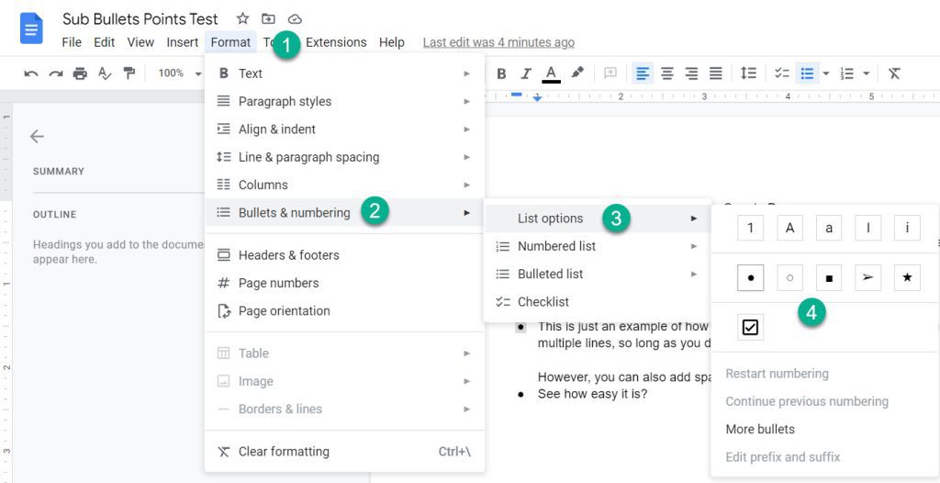
Task: Set justified text alignment
Action: pos(716,73)
